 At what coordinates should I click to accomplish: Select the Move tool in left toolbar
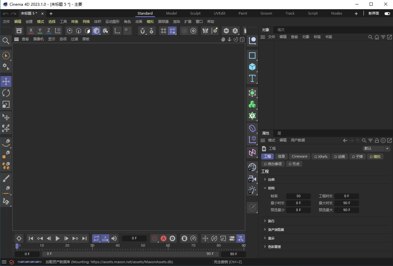[6, 81]
